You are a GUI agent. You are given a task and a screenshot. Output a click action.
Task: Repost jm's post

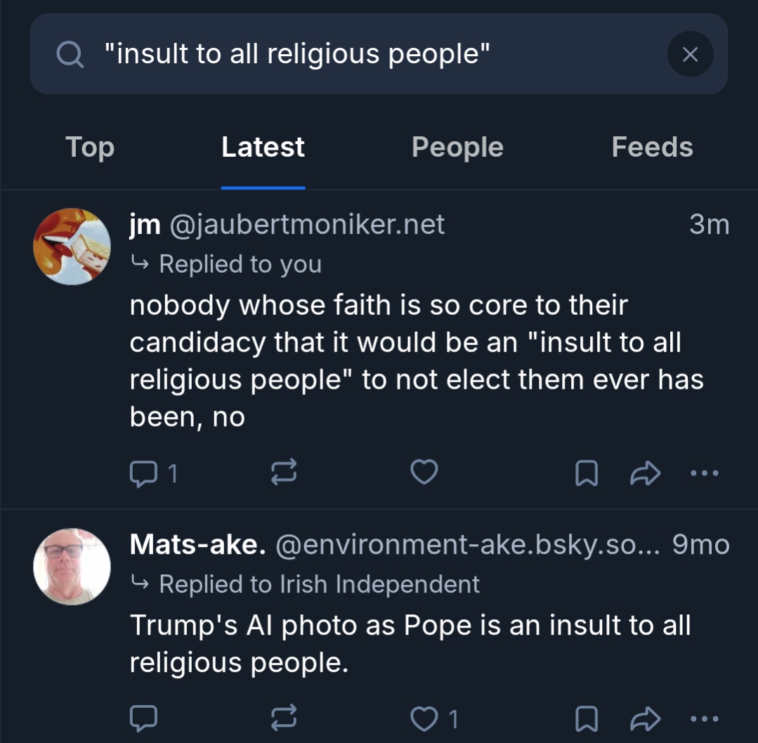point(284,473)
